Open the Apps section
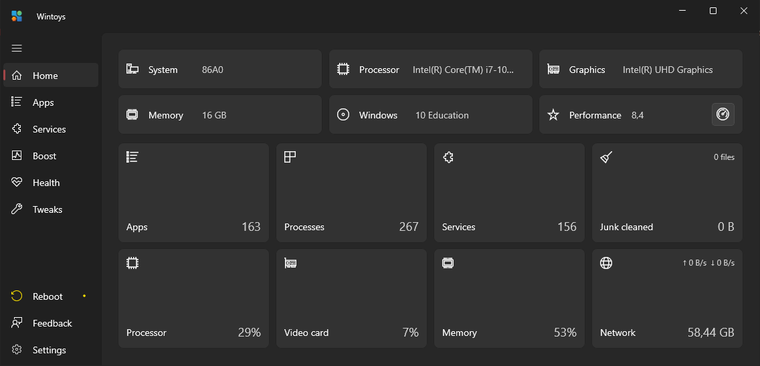Screen dimensions: 760x366 pyautogui.click(x=51, y=102)
